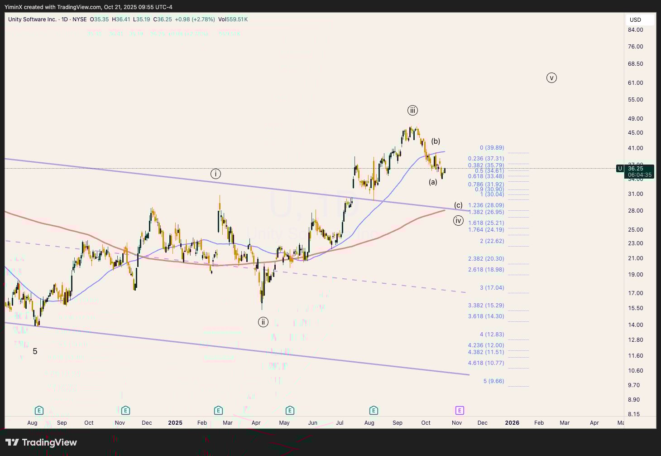Click the low value L35.19

142,19
